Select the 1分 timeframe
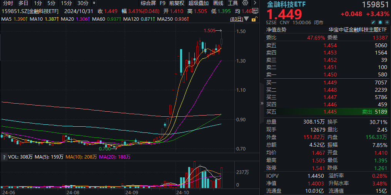 [38, 3]
